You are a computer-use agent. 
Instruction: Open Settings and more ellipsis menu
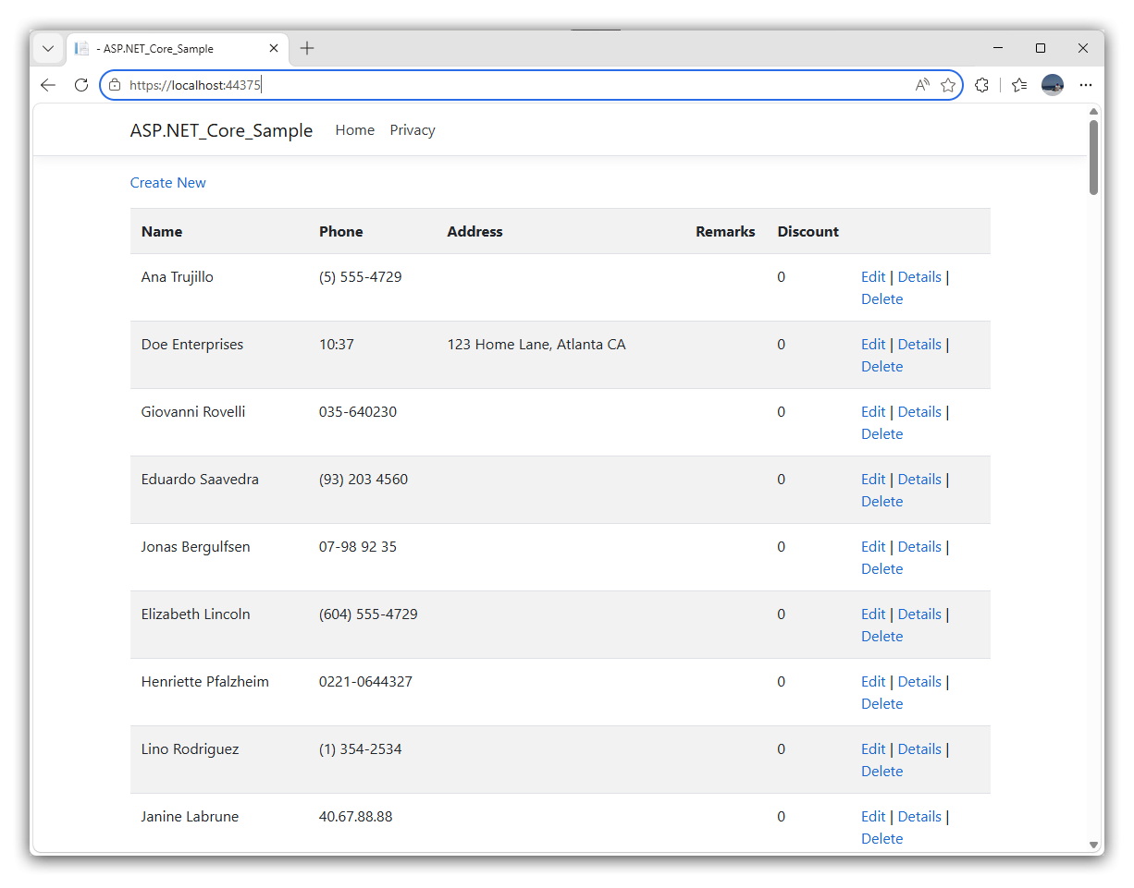point(1086,85)
